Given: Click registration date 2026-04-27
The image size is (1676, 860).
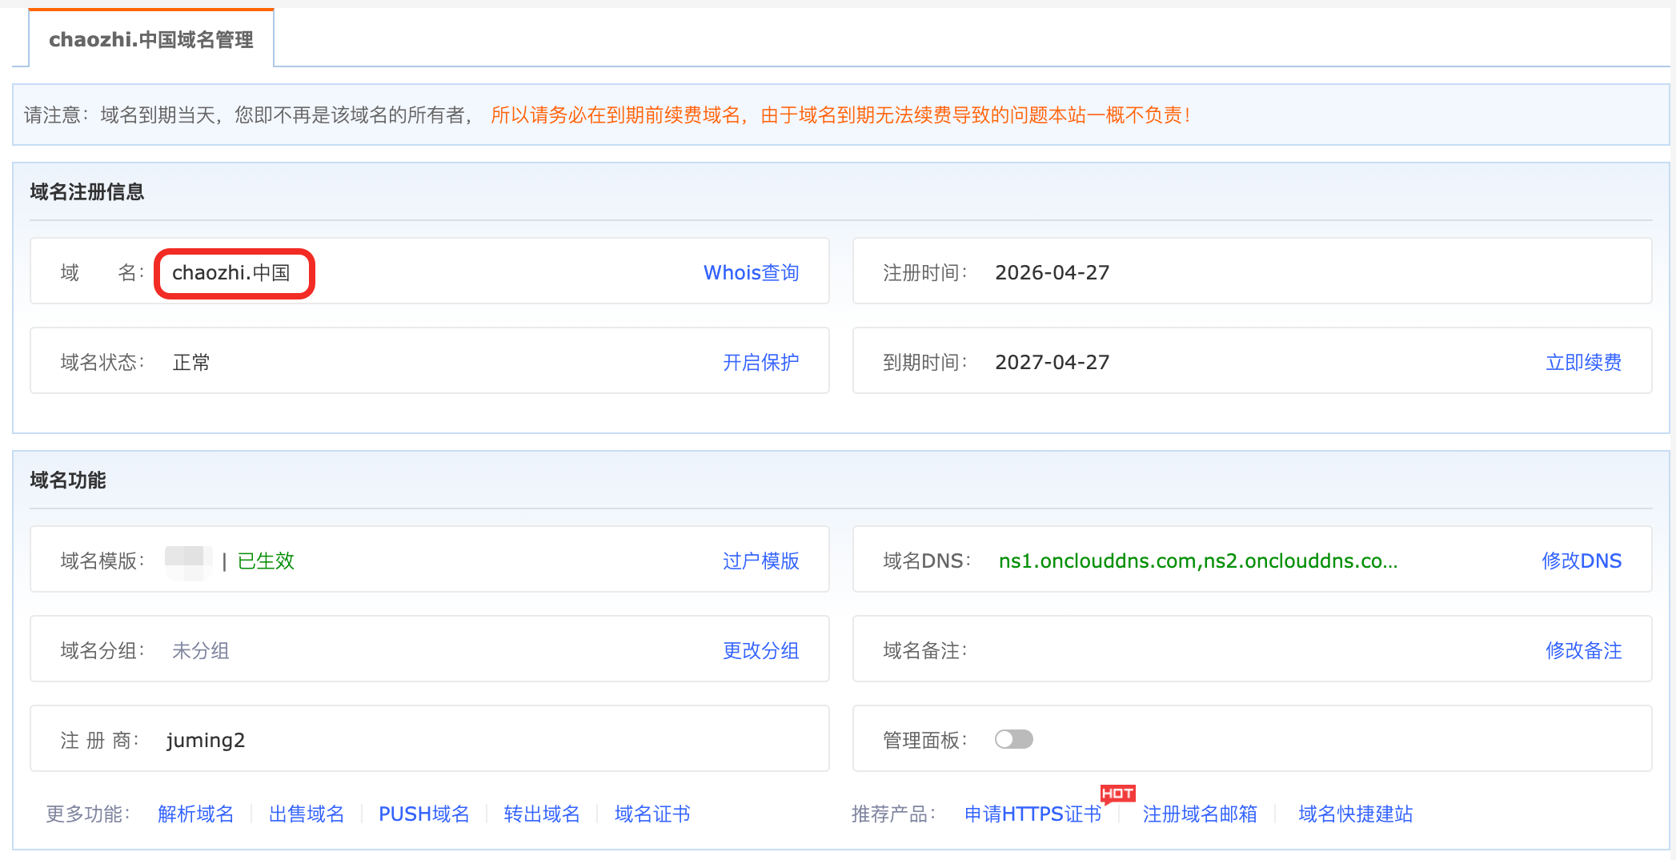Looking at the screenshot, I should pos(1052,273).
